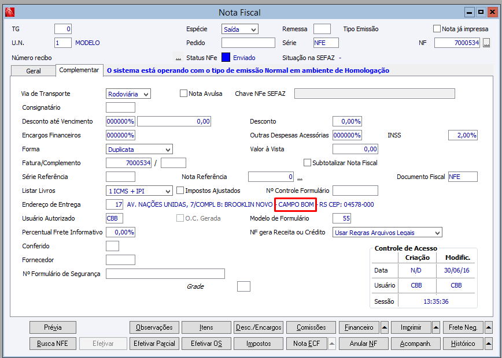Click the Conferido field
502x358 pixels.
(112, 246)
